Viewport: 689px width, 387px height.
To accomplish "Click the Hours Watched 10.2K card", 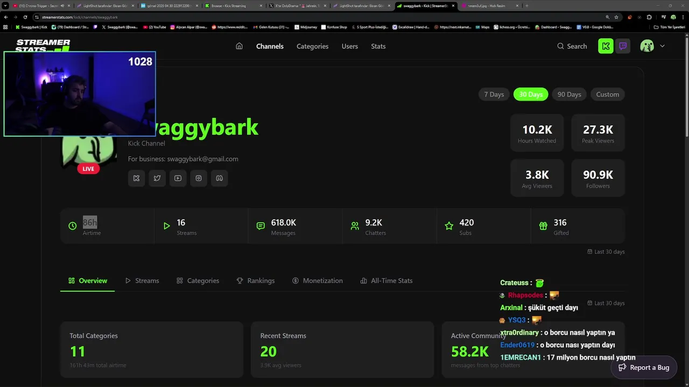I will pyautogui.click(x=537, y=133).
